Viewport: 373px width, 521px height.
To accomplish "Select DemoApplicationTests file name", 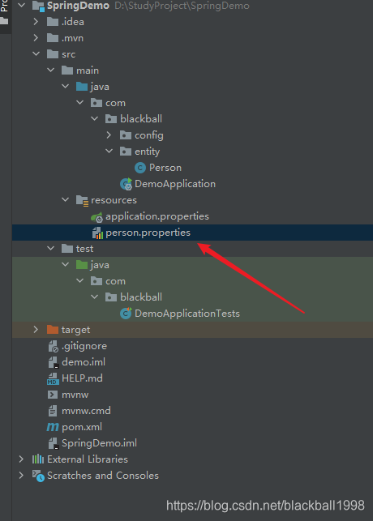I will point(187,314).
